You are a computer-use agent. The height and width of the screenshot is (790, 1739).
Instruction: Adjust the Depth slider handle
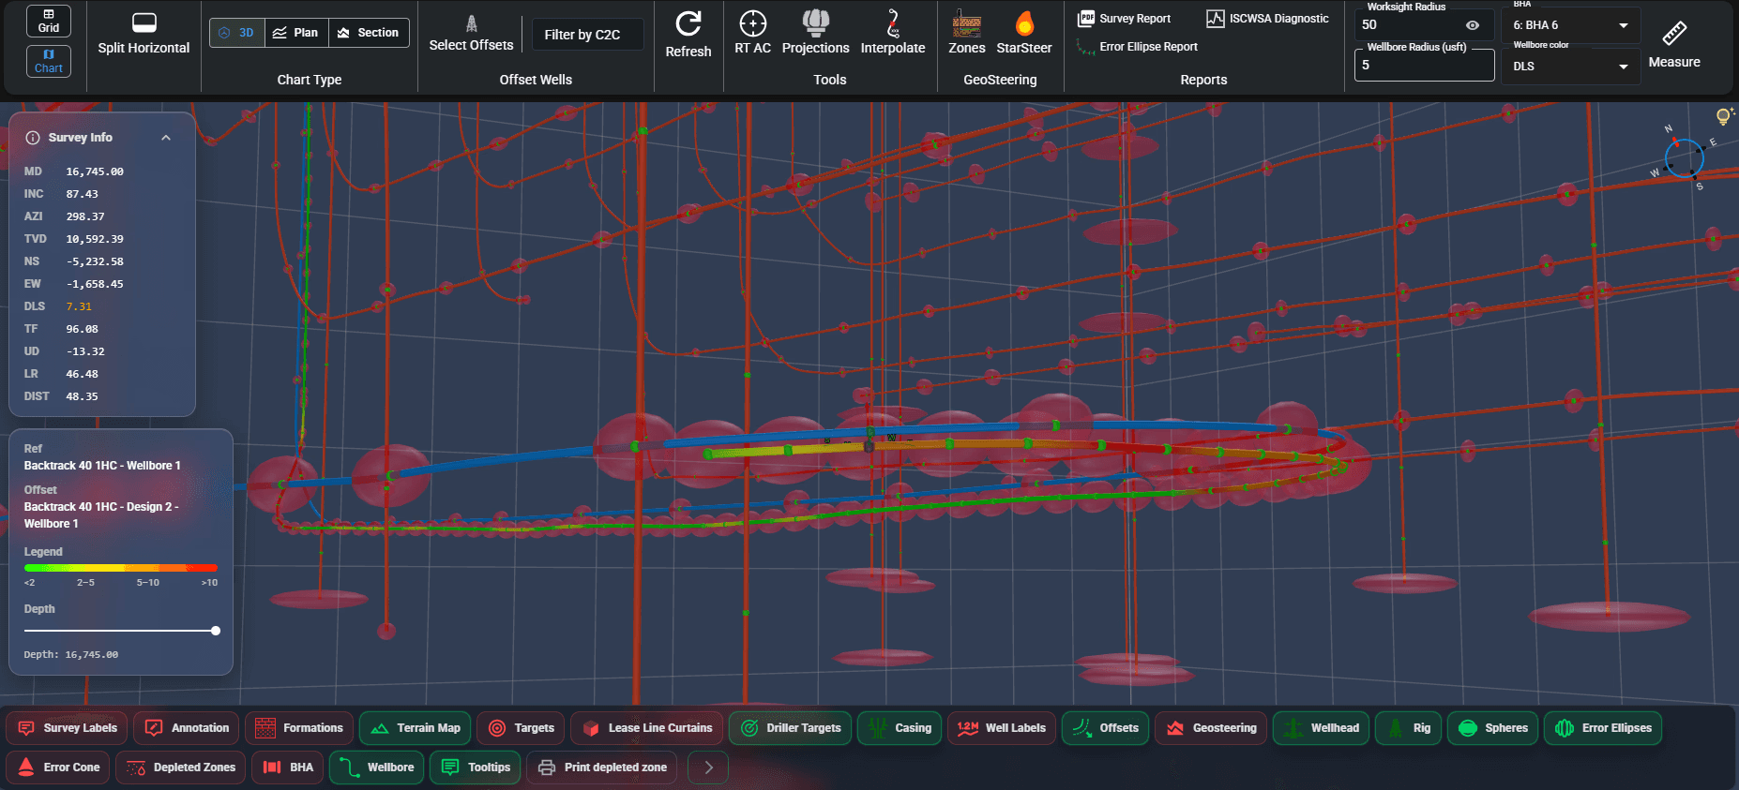point(216,631)
